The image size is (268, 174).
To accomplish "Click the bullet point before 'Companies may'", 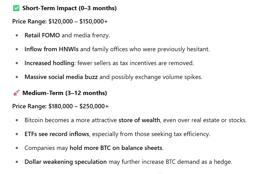I will click(17, 148).
